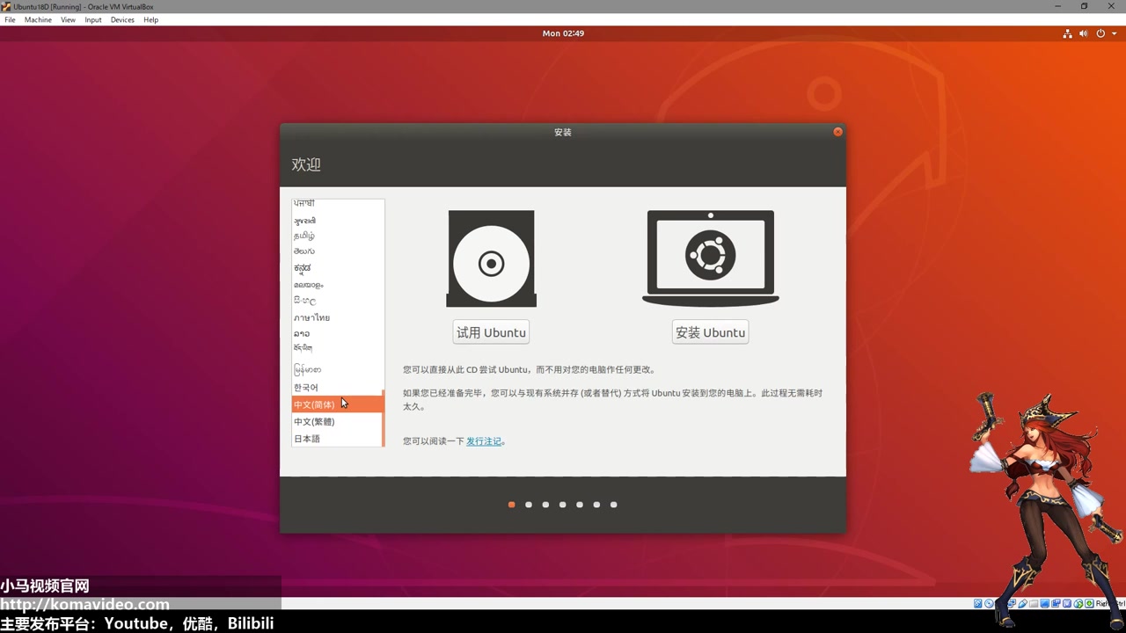Click the second page indicator dot
The height and width of the screenshot is (633, 1126).
[529, 504]
